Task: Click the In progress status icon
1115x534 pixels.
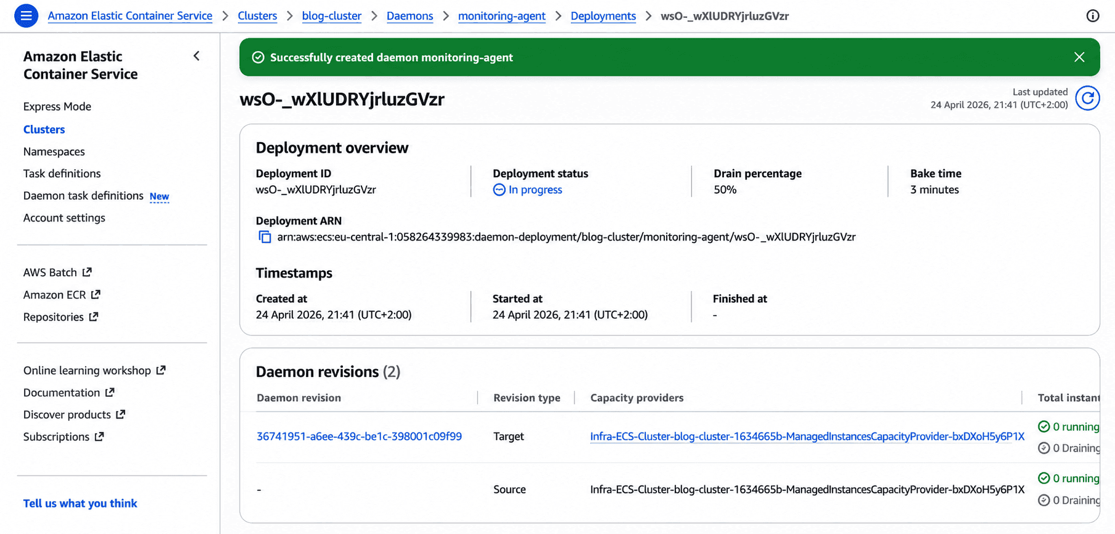Action: point(499,189)
